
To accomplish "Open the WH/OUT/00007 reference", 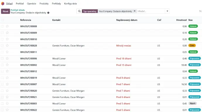I will coord(28,84).
